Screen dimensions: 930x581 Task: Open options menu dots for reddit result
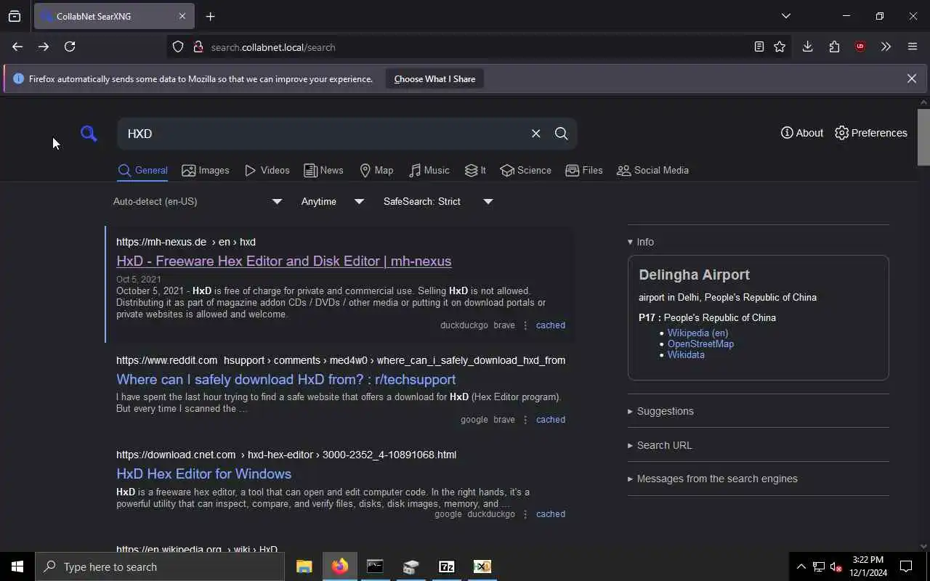click(525, 420)
